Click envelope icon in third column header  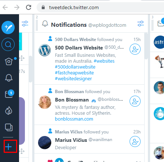pos(161,23)
